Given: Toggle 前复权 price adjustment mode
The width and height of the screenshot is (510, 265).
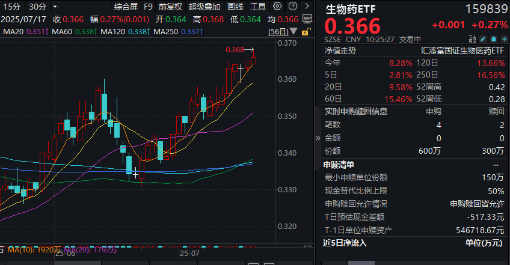Looking at the screenshot, I should [170, 7].
